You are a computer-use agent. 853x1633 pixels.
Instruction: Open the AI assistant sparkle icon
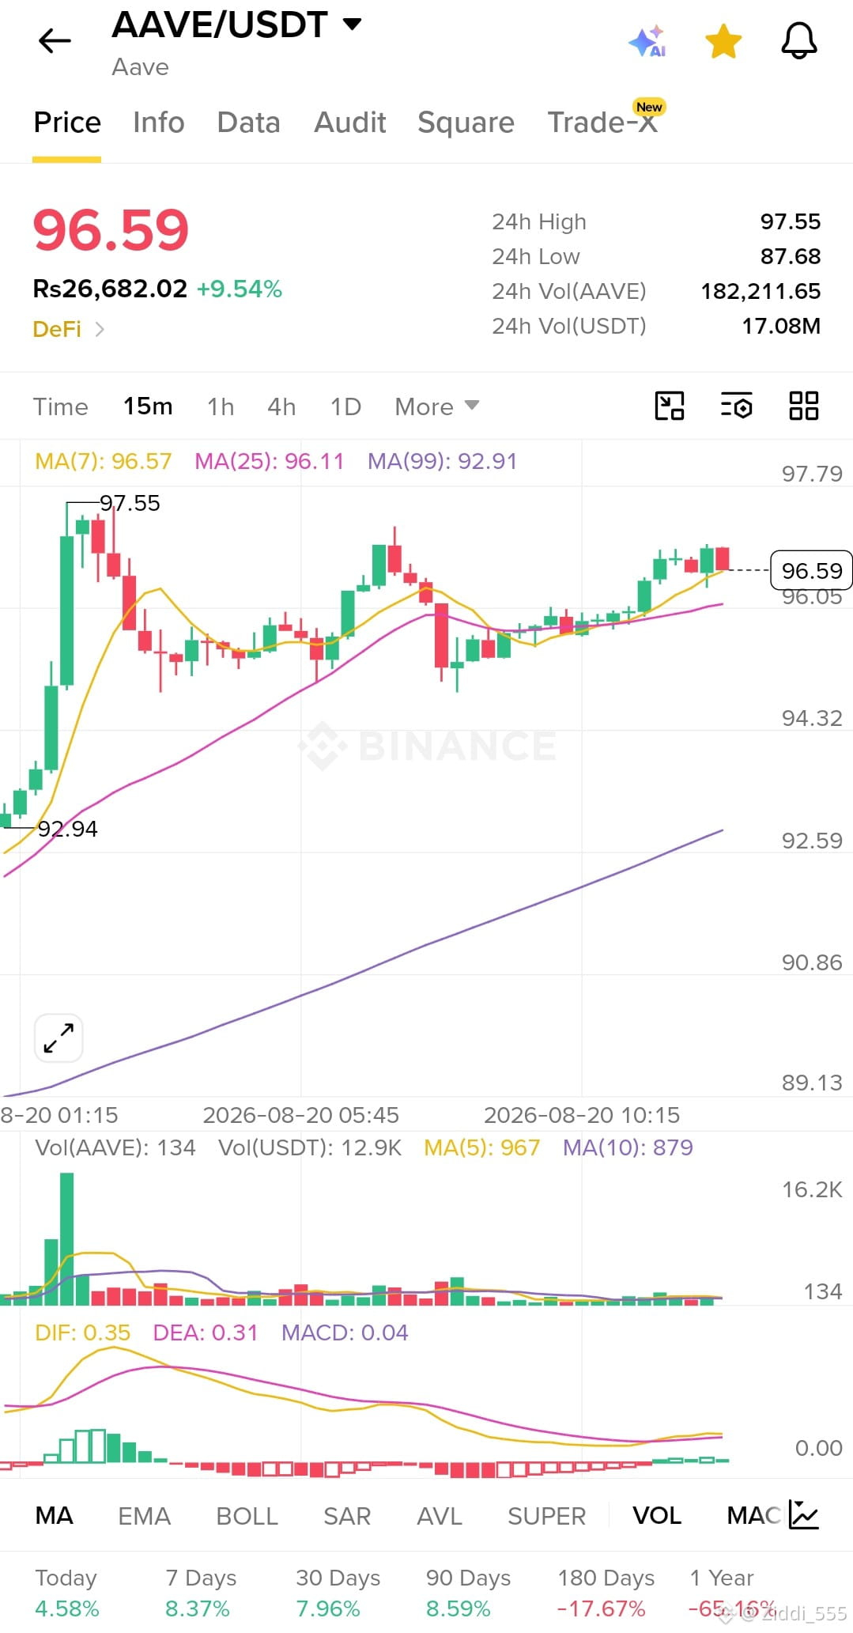click(x=647, y=41)
